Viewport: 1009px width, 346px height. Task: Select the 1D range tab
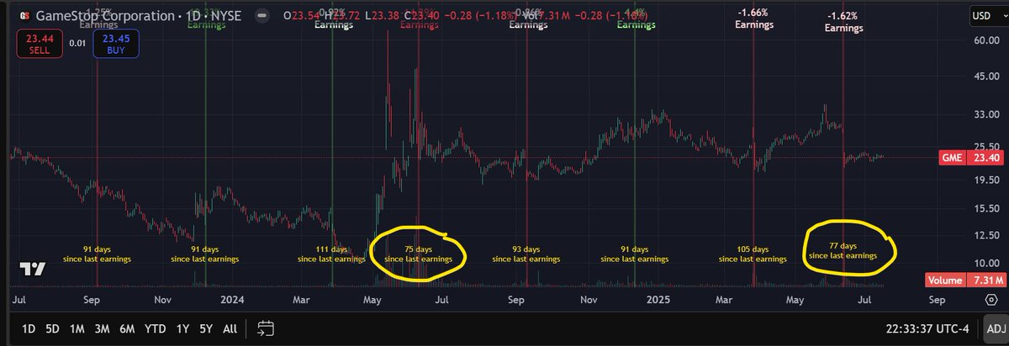tap(28, 328)
